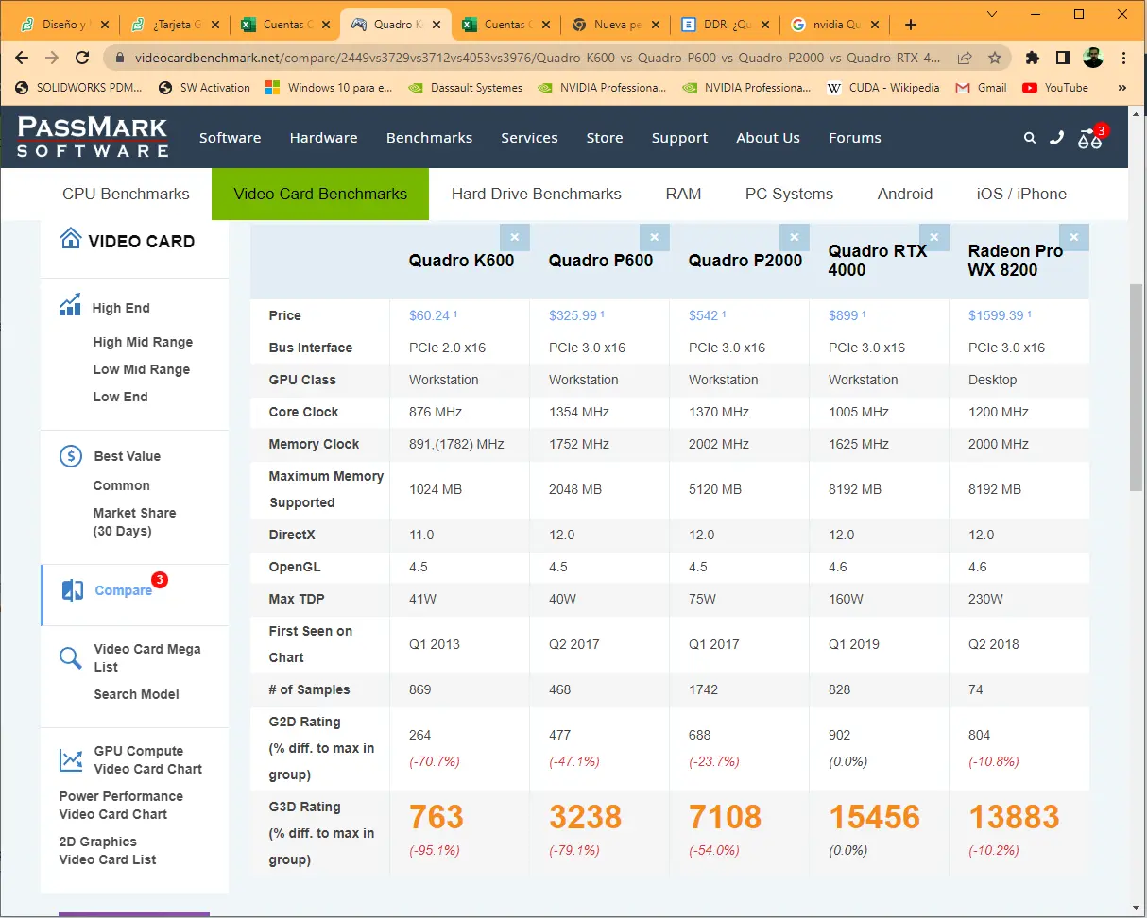This screenshot has width=1147, height=918.
Task: Click the Quadro K600 price link
Action: [x=429, y=315]
